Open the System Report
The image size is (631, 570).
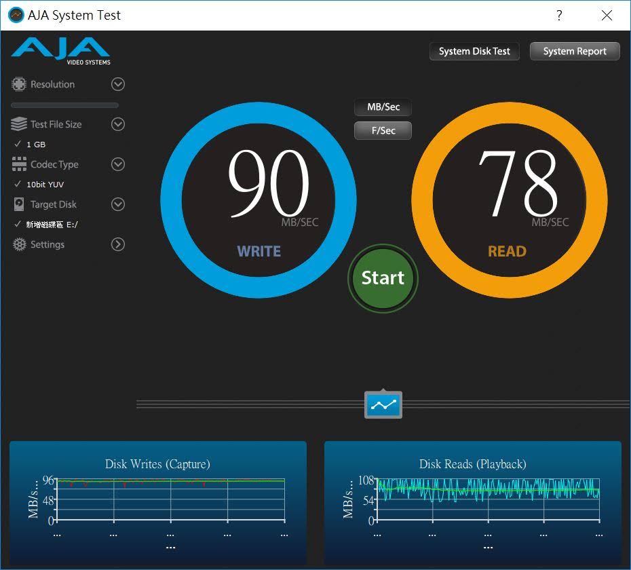[x=575, y=51]
